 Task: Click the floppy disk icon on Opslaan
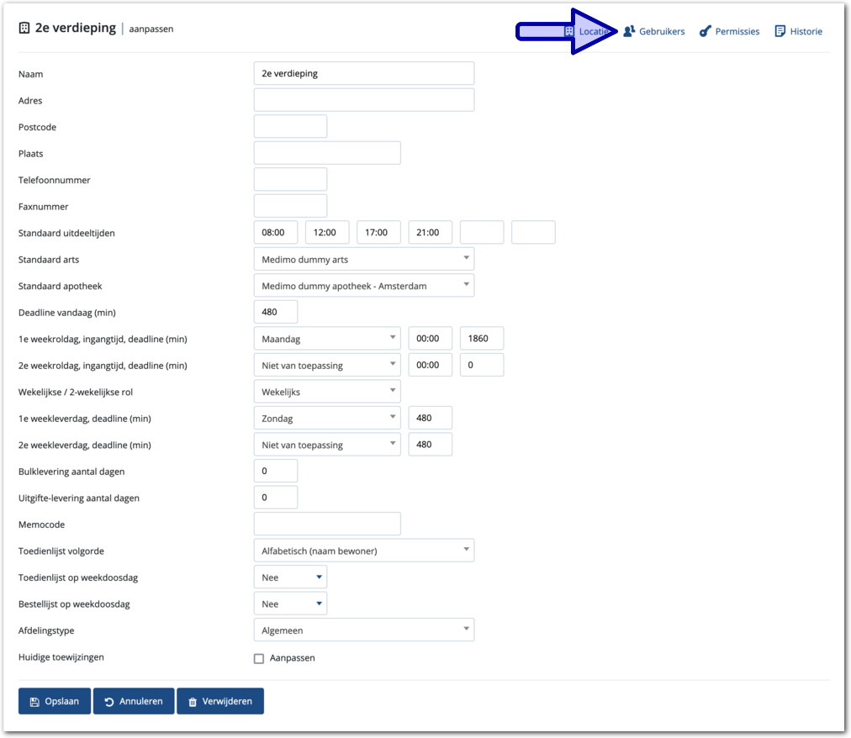(x=34, y=702)
